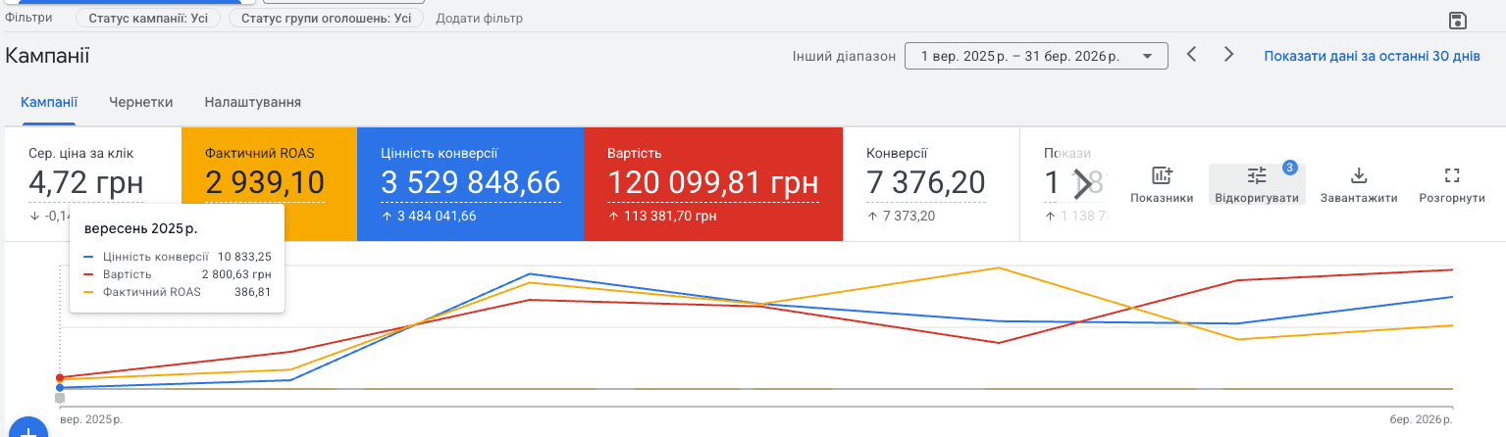Click the бер. 2026 р. axis label
Image resolution: width=1506 pixels, height=437 pixels.
[x=1422, y=420]
